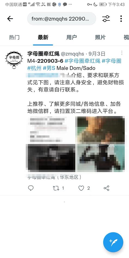Tap the back arrow icon

10,19
